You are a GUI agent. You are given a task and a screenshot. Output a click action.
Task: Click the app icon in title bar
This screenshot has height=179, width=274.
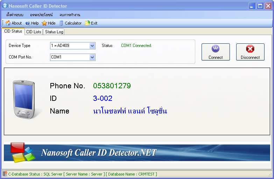point(5,6)
